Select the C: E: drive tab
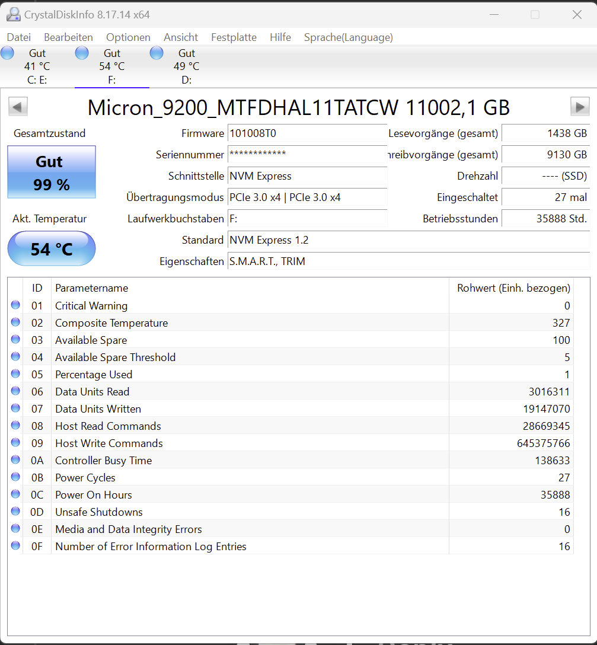Screen dimensions: 597x645 (x=37, y=66)
